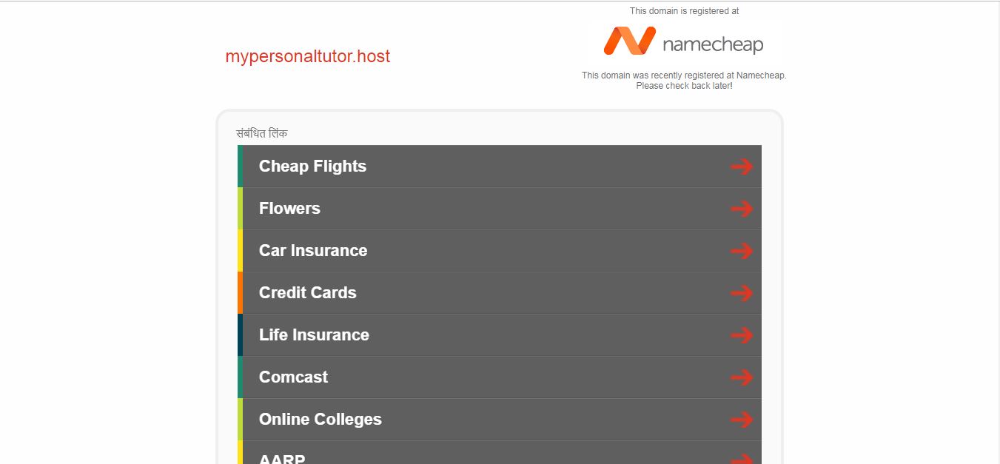Click the red arrow on Comcast row
1000x464 pixels.
741,377
